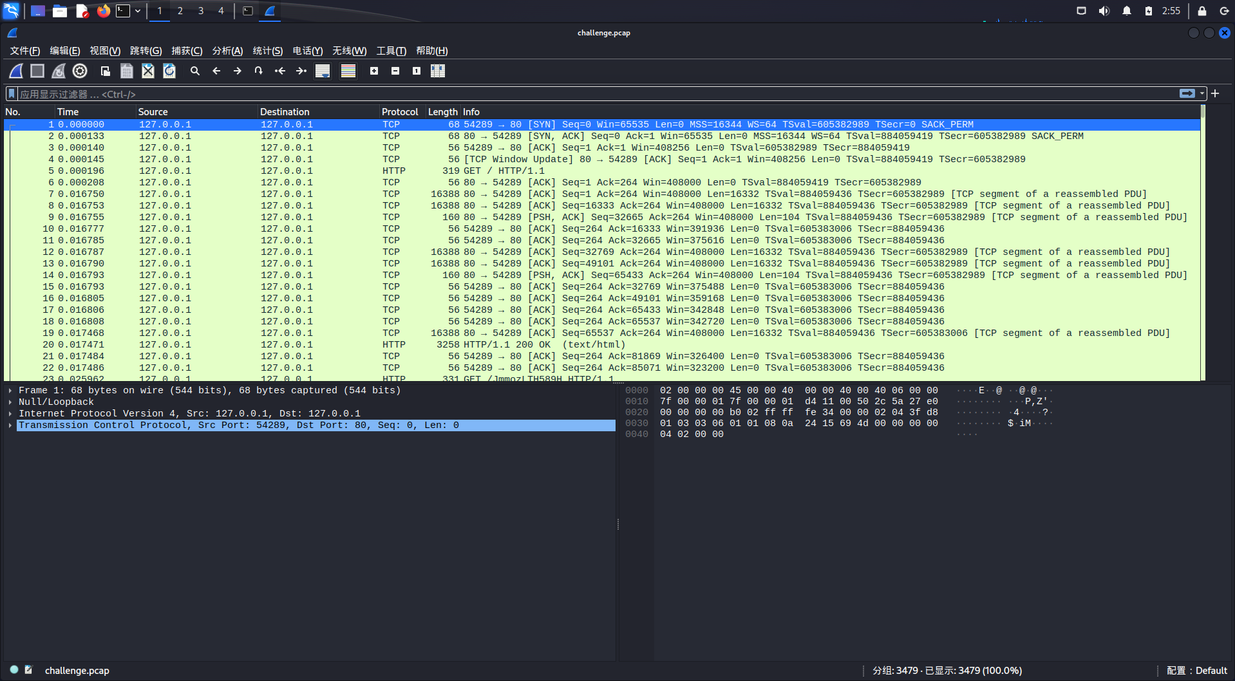This screenshot has width=1235, height=681.
Task: Open the 统计(S) menu
Action: pos(267,51)
